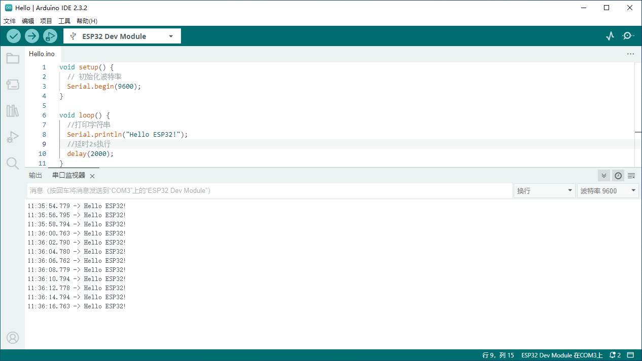
Task: Open the 波特率 9600 baud dropdown
Action: coord(608,191)
